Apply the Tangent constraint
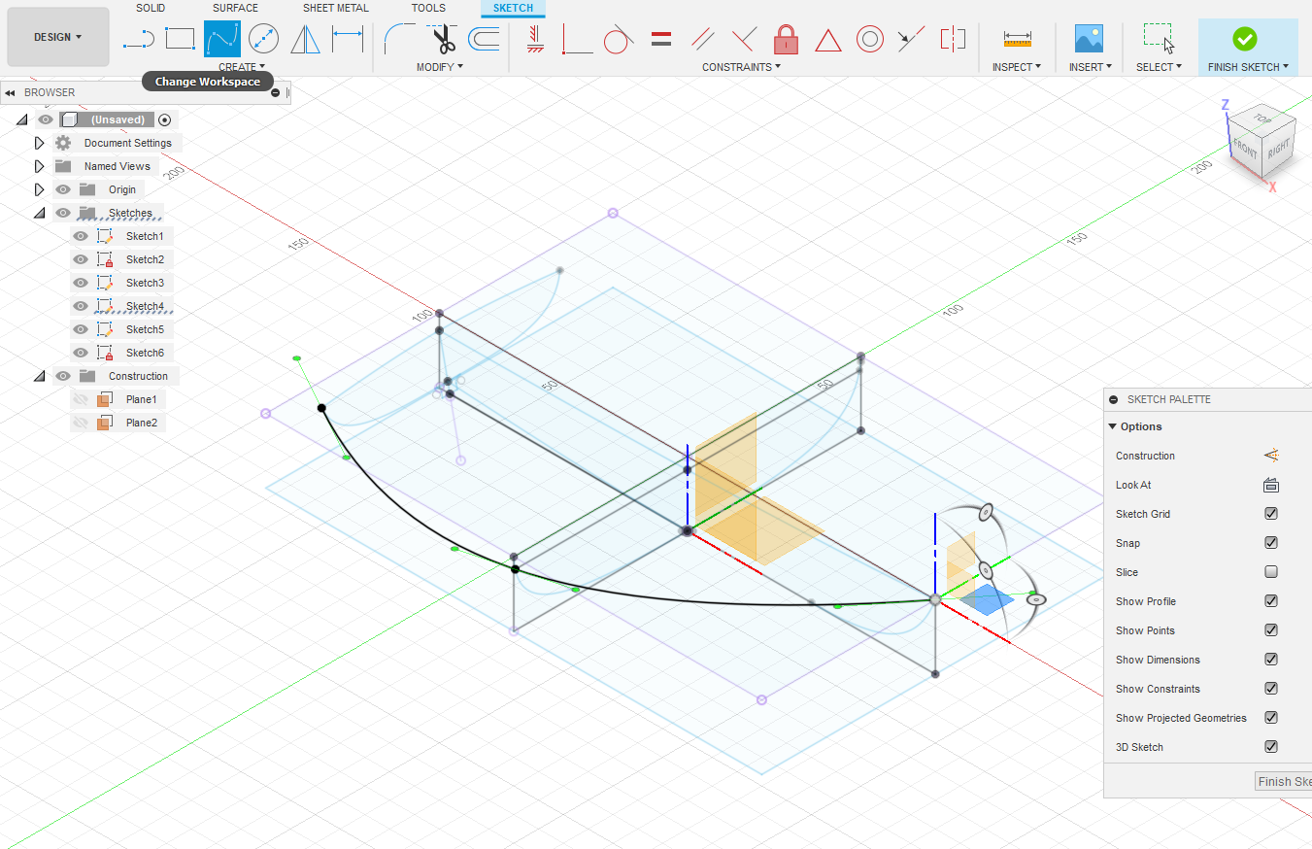 pyautogui.click(x=619, y=39)
